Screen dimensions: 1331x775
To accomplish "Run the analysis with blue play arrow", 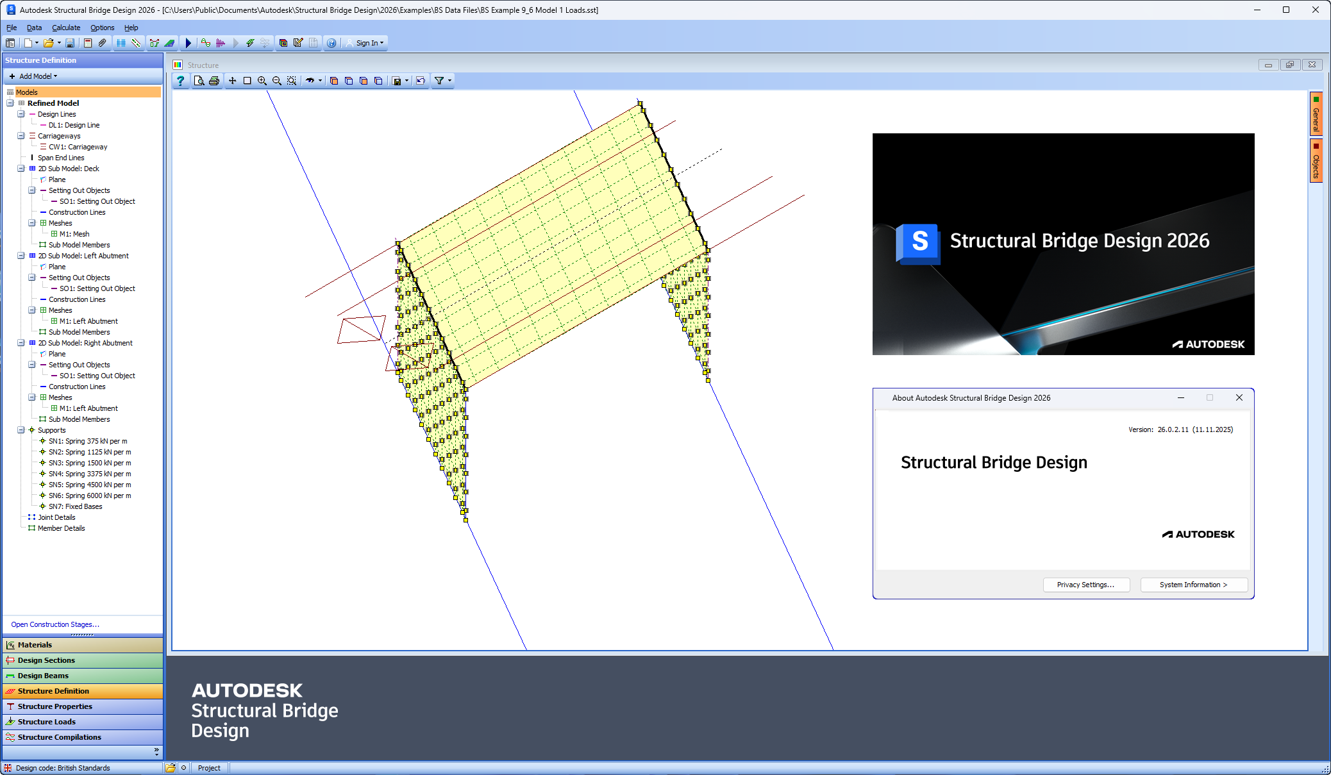I will pos(188,42).
